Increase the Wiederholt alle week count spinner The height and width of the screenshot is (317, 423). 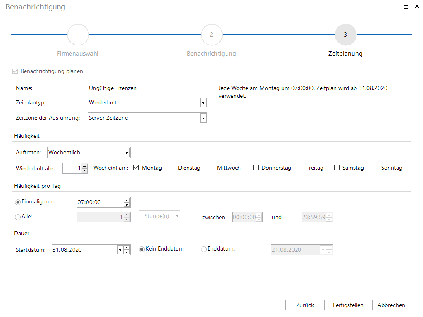click(85, 166)
